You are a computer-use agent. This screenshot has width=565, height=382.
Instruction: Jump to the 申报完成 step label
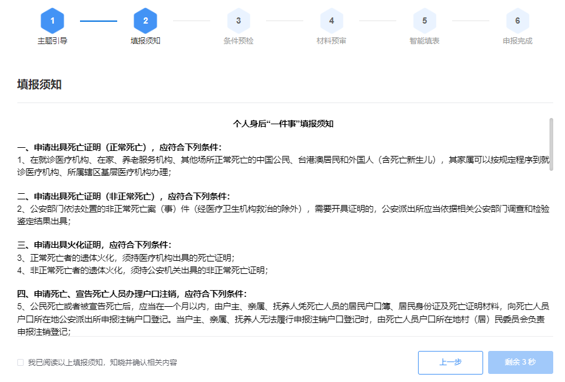[517, 41]
